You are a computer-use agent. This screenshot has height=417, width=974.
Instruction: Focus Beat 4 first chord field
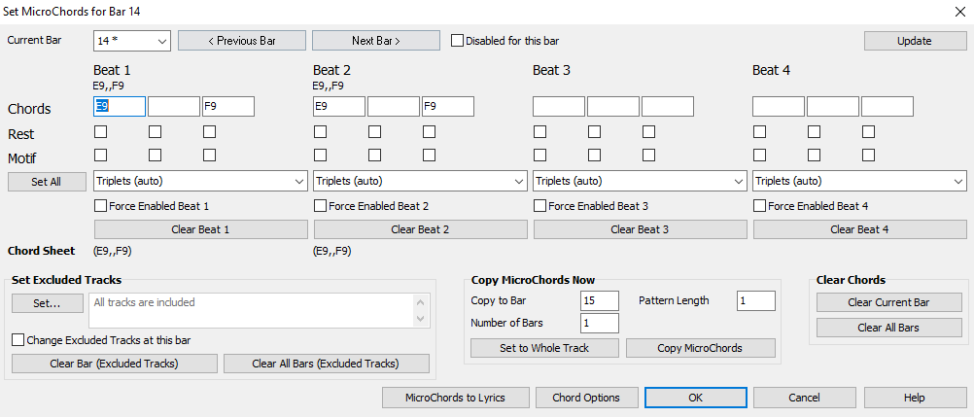[x=779, y=106]
